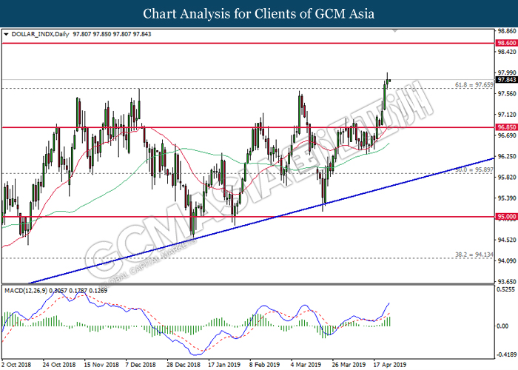Screen dimensions: 518x370
Task: Click the DOLLAR_INDX,Daily chart label
Action: coord(38,34)
